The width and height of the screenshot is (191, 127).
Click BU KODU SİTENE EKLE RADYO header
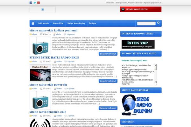pos(141,54)
